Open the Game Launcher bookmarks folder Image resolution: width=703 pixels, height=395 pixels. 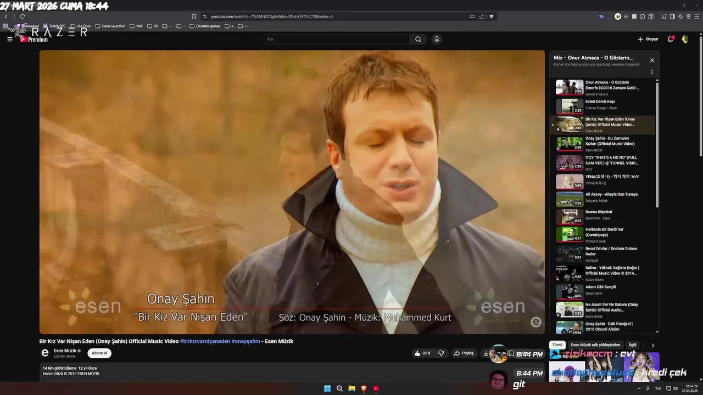(x=110, y=26)
